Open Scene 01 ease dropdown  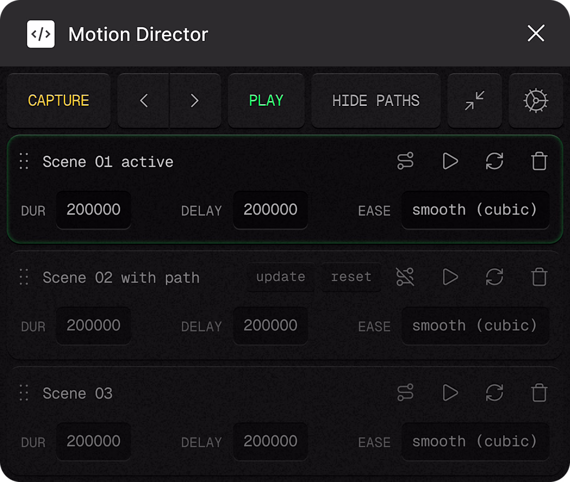tap(475, 210)
